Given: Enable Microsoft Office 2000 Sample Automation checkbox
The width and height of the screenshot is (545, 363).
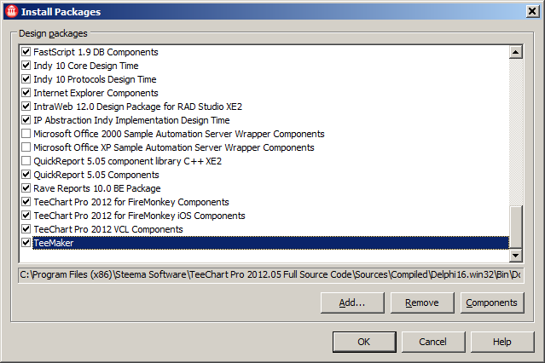Looking at the screenshot, I should coord(26,134).
